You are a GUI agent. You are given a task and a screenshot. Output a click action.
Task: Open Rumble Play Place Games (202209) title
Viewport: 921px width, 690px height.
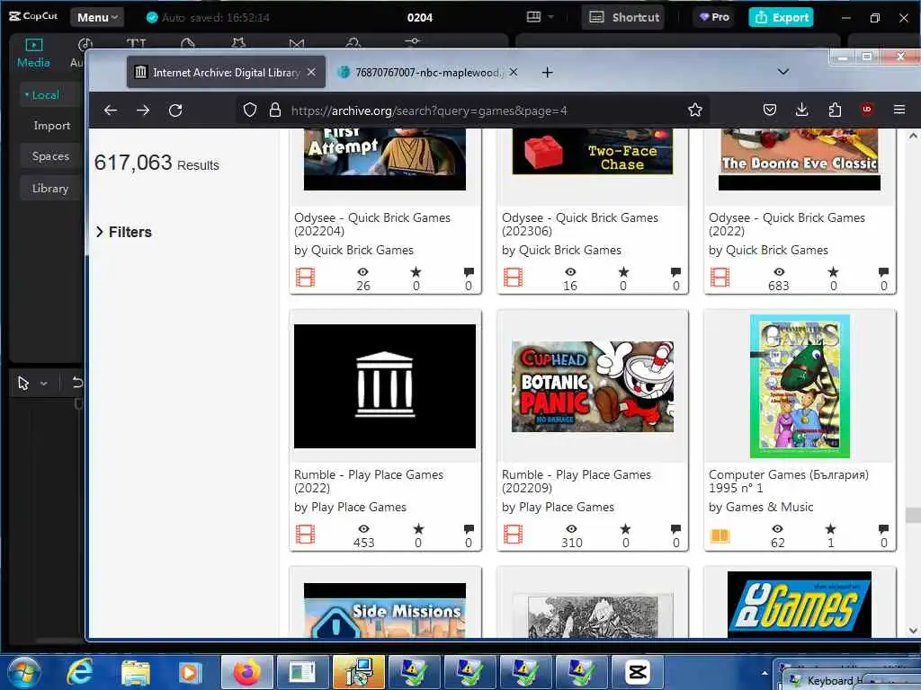tap(577, 482)
